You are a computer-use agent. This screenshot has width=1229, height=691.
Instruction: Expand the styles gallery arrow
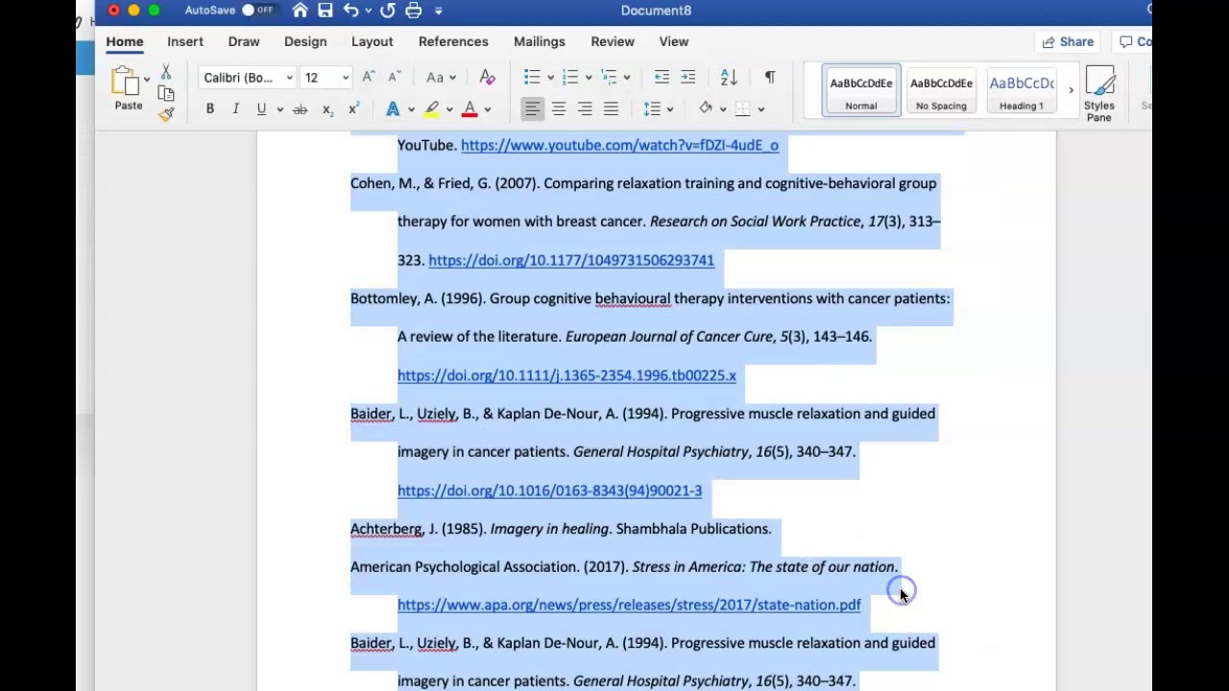point(1071,90)
